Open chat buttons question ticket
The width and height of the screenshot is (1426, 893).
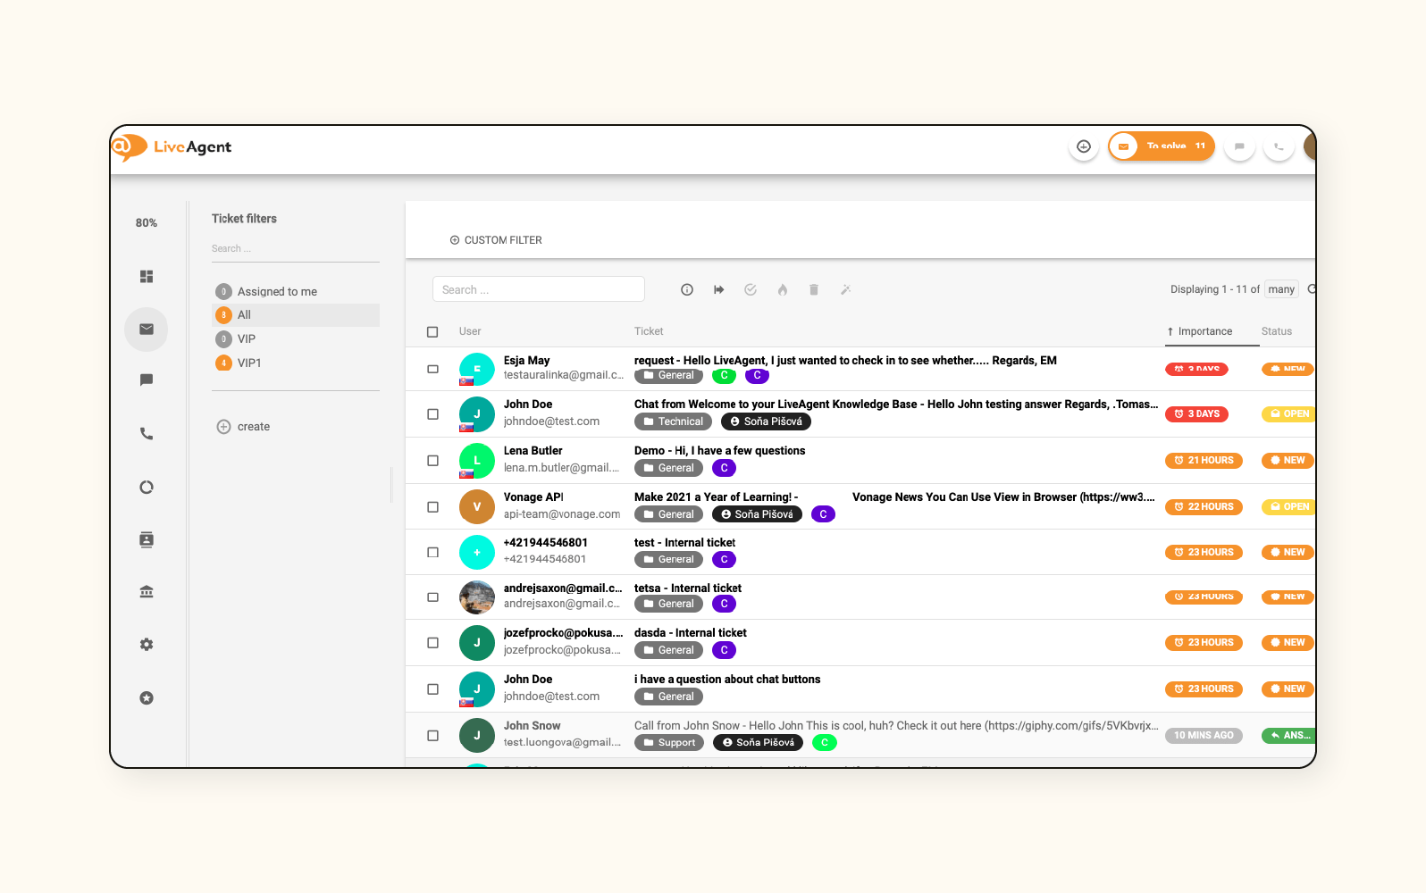tap(727, 680)
